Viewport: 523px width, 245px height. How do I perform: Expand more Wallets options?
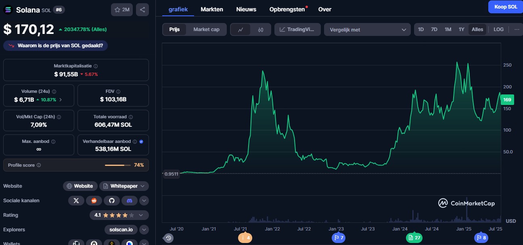click(144, 243)
